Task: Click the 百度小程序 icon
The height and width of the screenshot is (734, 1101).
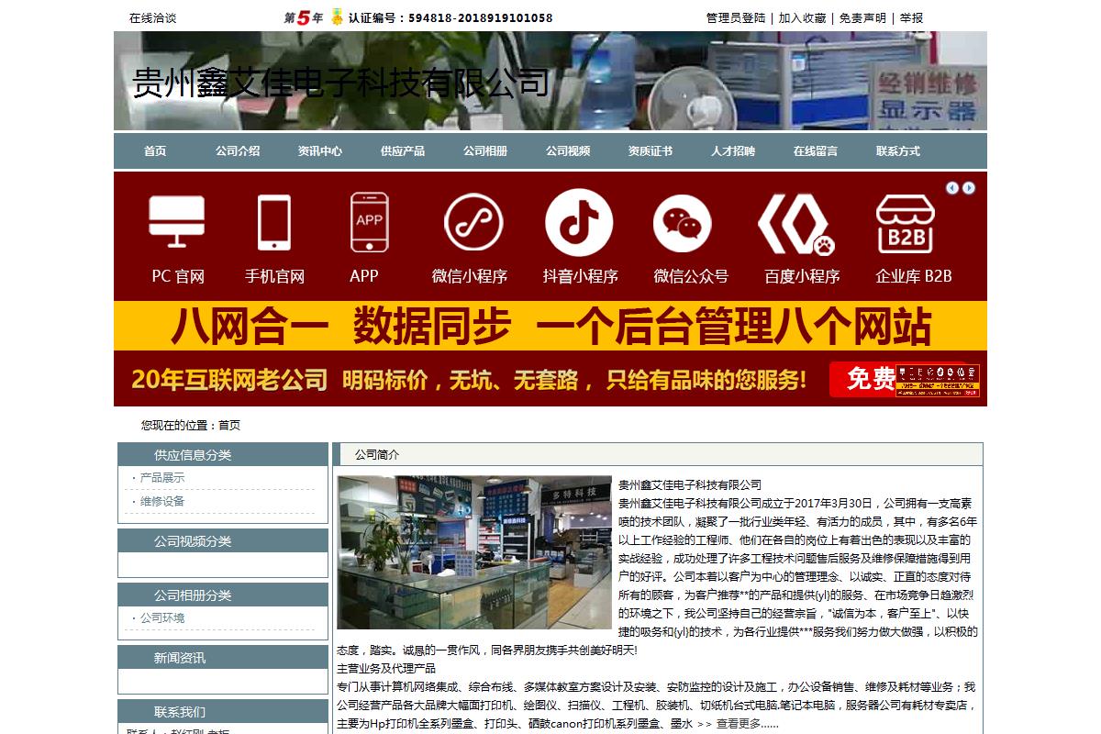Action: click(795, 221)
